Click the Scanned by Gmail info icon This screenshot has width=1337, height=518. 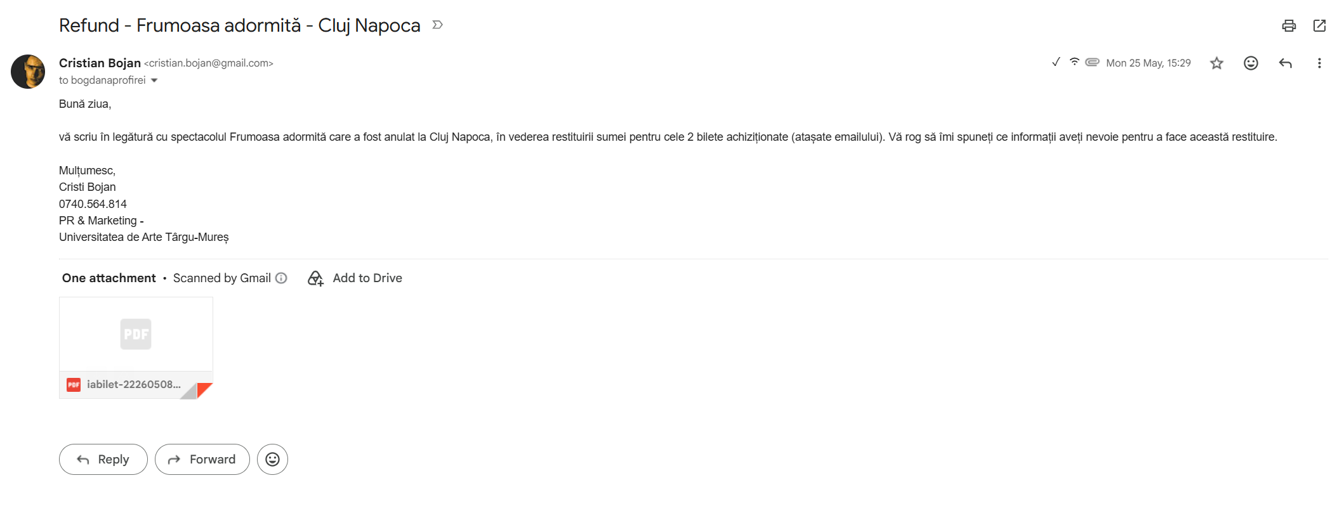[281, 278]
